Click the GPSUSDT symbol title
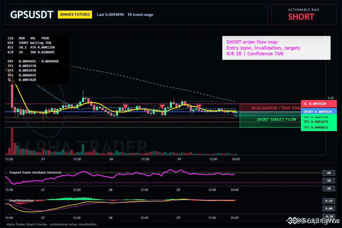342x228 pixels. [32, 15]
